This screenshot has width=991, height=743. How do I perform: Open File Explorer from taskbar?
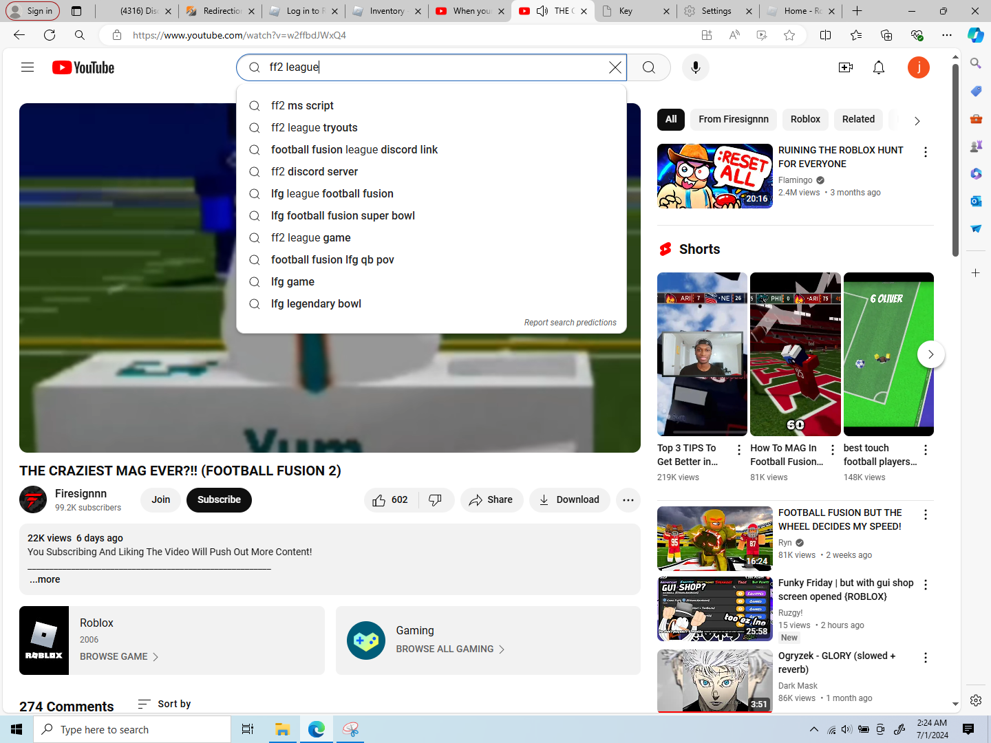pyautogui.click(x=282, y=729)
